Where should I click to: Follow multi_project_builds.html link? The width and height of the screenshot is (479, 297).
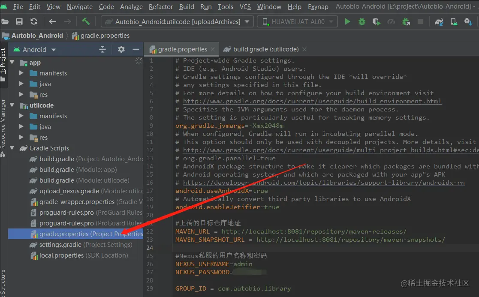pyautogui.click(x=331, y=150)
